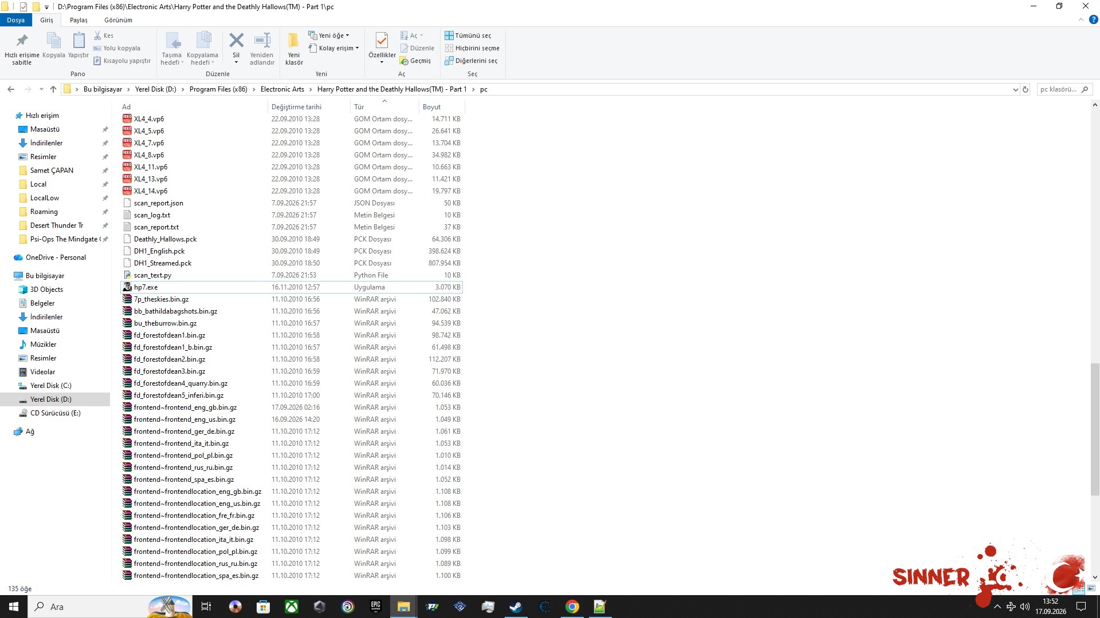This screenshot has width=1100, height=618.
Task: Click the file list scroll down arrow
Action: [x=1095, y=577]
